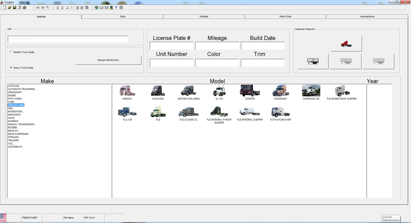The width and height of the screenshot is (411, 223).
Task: Click the open book toolbar icon
Action: click(106, 7)
